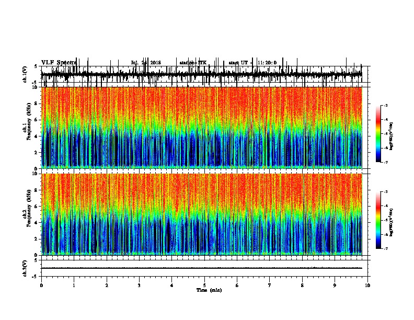The image size is (414, 320).
Task: Click the '-7' label on ch.2 color scale
Action: pyautogui.click(x=386, y=249)
